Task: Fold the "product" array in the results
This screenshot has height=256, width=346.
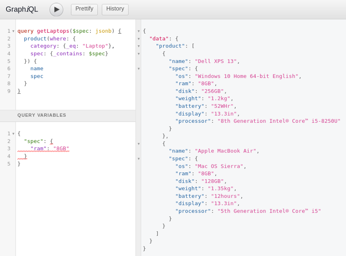Action: pyautogui.click(x=138, y=46)
